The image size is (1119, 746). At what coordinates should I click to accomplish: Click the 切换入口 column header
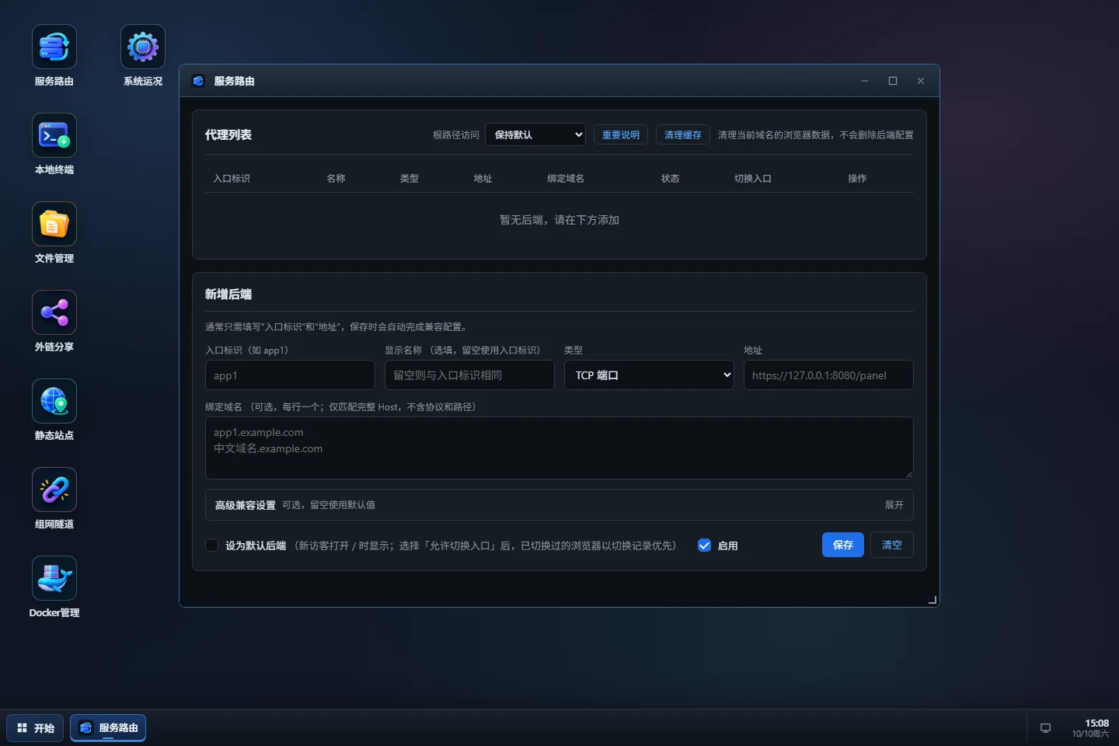[x=753, y=178]
